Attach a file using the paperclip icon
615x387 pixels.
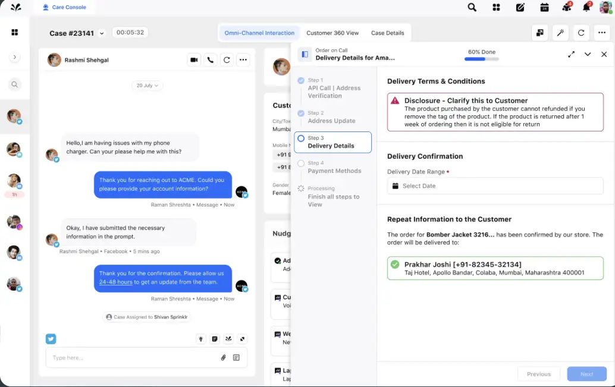[223, 358]
